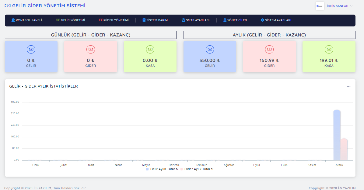Click the user avatar thumbnail

tap(320, 6)
